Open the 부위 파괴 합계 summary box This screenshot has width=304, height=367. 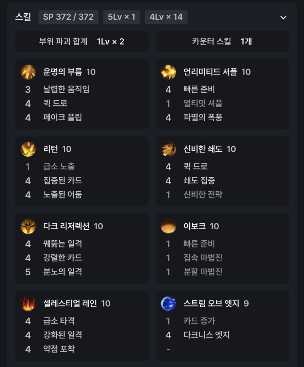pyautogui.click(x=82, y=42)
